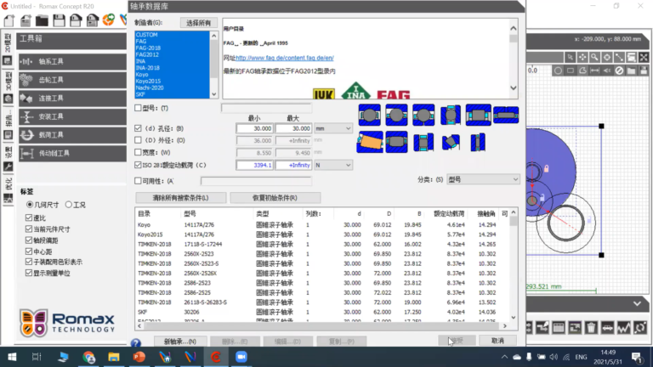Select Nachi-2020 in the manufacturer list

(150, 88)
